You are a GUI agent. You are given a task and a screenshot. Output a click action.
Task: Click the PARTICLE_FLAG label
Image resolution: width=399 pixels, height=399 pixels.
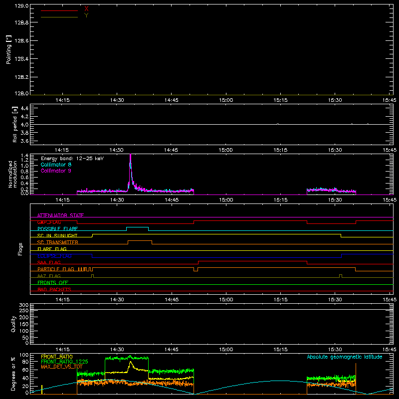56,269
